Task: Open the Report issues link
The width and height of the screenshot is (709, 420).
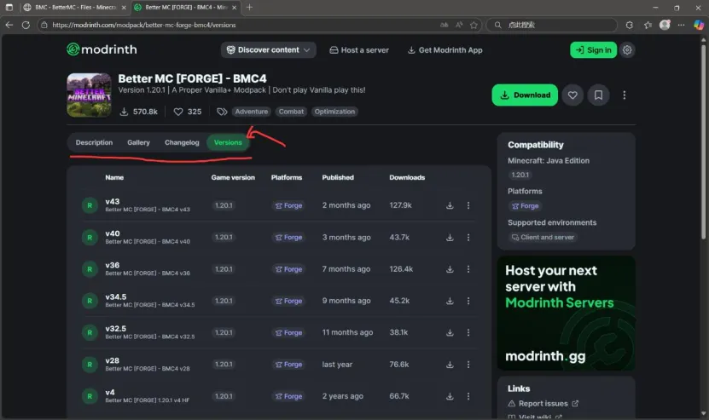Action: coord(543,404)
